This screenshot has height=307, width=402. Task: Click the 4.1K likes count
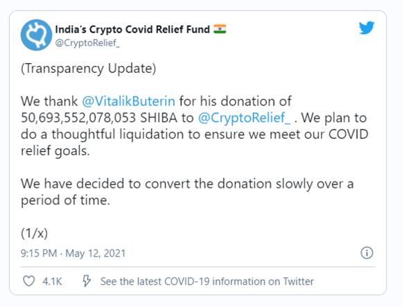pos(52,281)
